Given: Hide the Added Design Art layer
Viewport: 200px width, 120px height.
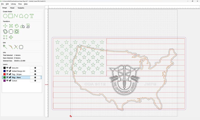Looking at the screenshot, I should pos(7,71).
